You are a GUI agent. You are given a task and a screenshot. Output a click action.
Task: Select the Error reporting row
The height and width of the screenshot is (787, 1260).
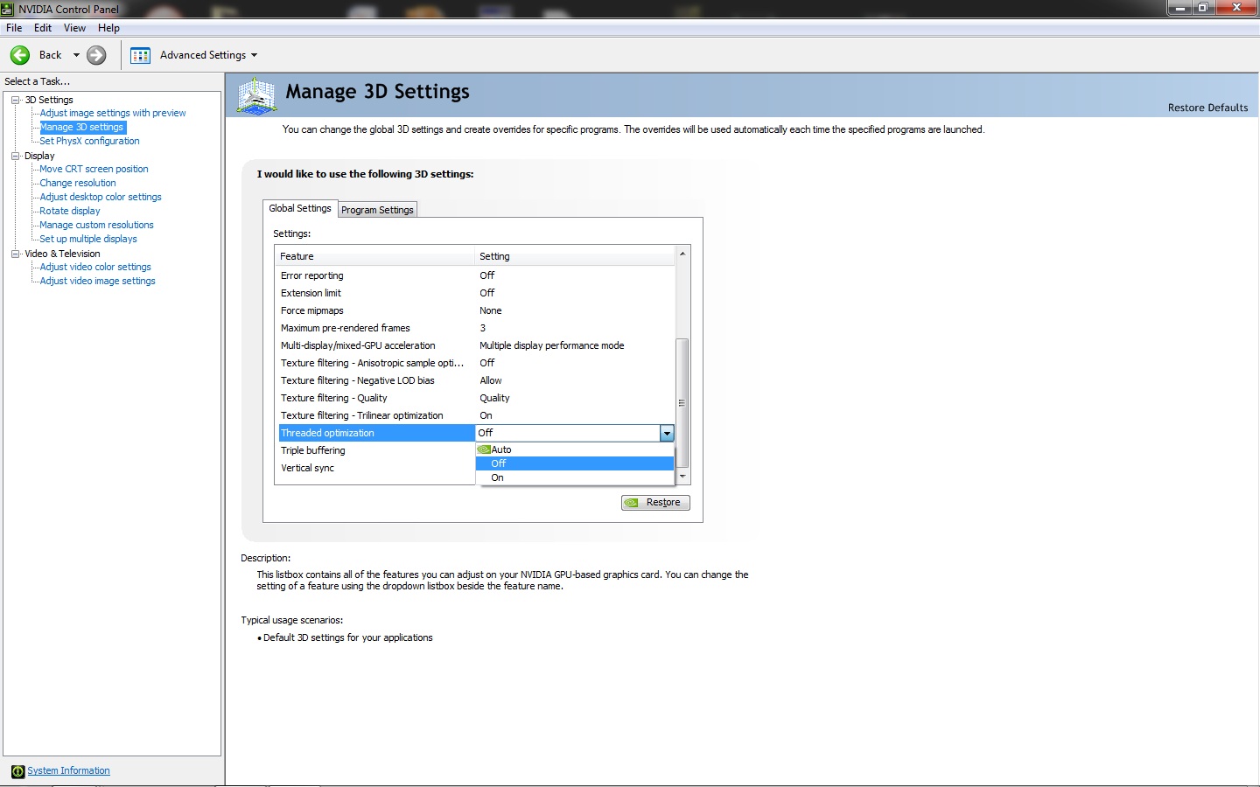pos(475,275)
